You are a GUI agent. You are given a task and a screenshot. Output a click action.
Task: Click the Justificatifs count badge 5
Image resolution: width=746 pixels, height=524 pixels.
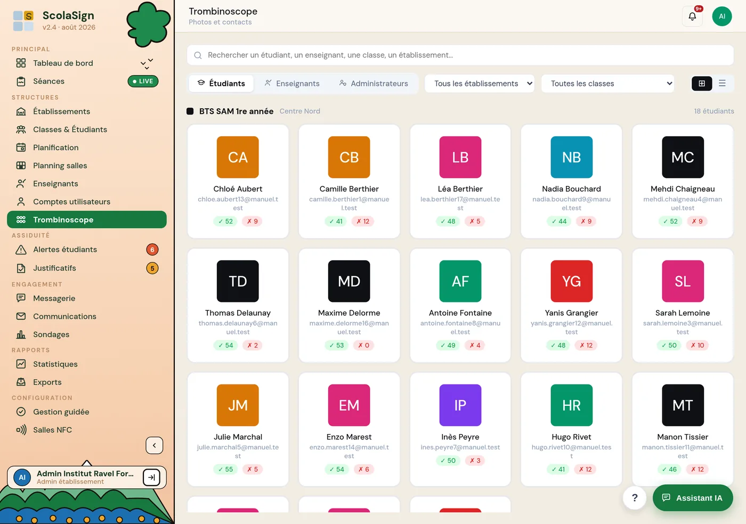click(x=152, y=268)
